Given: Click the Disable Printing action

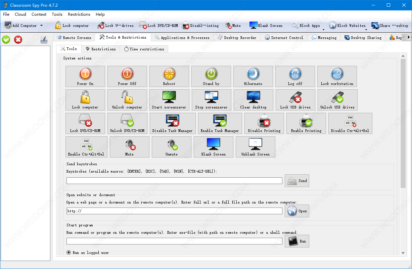Looking at the screenshot, I should click(x=264, y=123).
